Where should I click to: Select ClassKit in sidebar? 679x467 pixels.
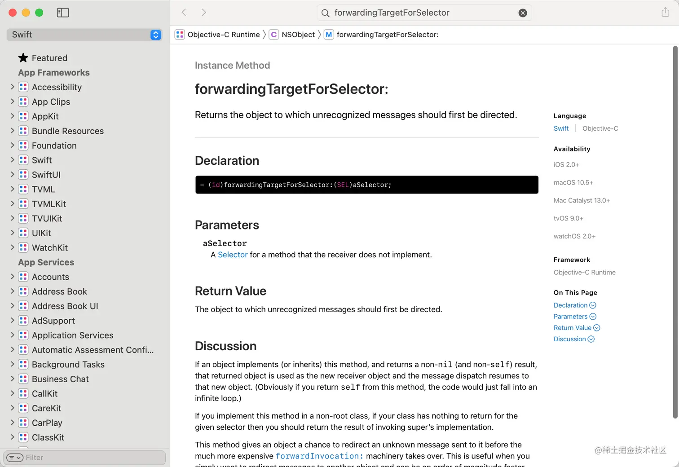point(48,437)
